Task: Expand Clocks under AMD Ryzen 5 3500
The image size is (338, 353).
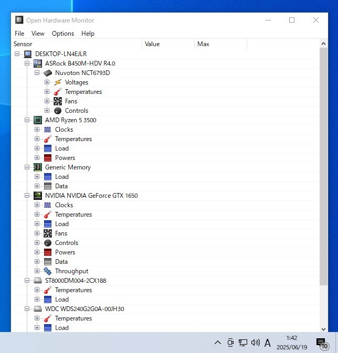Action: [37, 130]
